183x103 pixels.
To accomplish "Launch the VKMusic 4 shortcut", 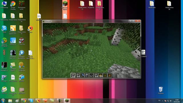I will click(x=13, y=41).
